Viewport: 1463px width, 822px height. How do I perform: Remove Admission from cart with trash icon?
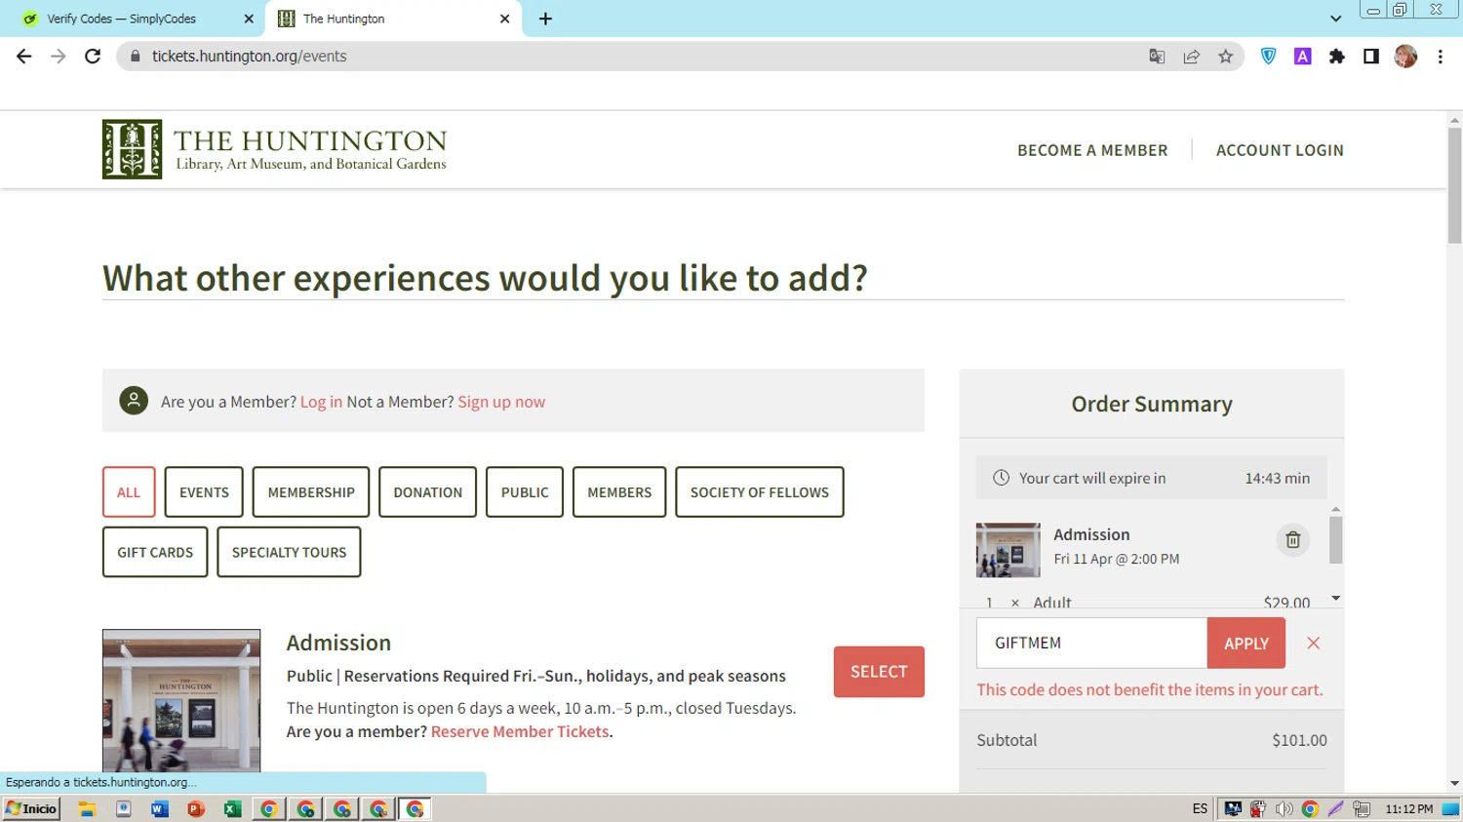point(1292,539)
